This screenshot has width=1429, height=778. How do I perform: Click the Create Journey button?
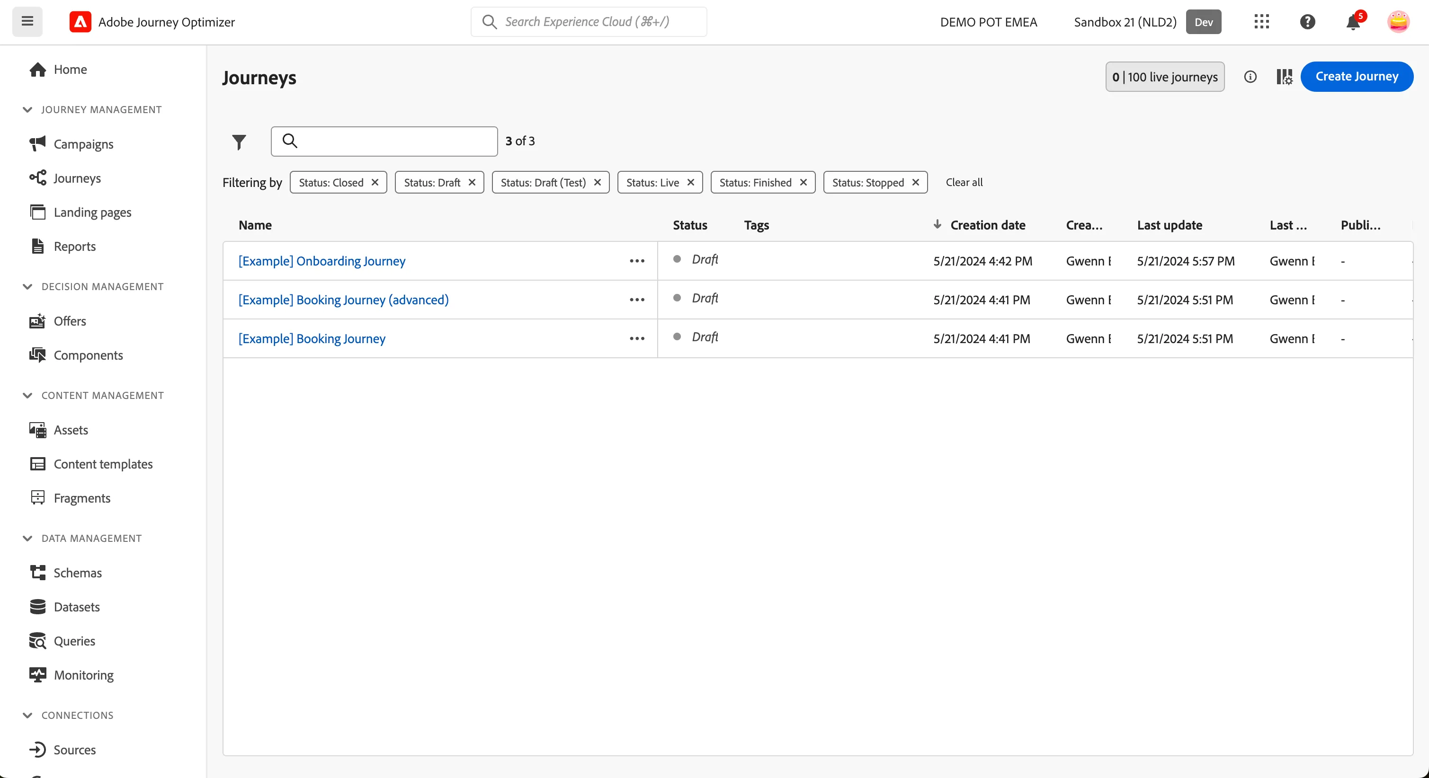pos(1357,77)
